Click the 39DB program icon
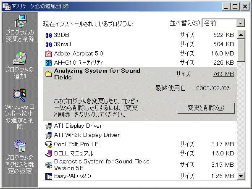 (49, 35)
